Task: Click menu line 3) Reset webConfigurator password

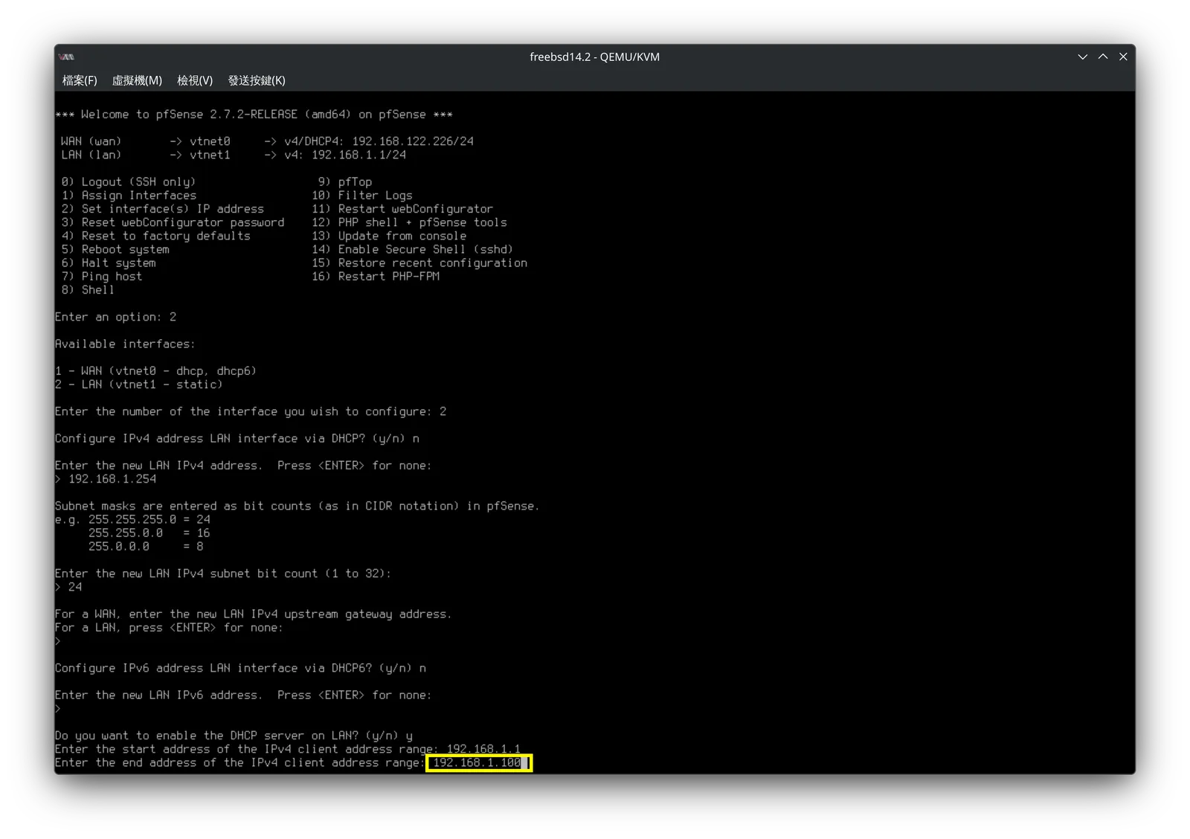Action: tap(173, 222)
